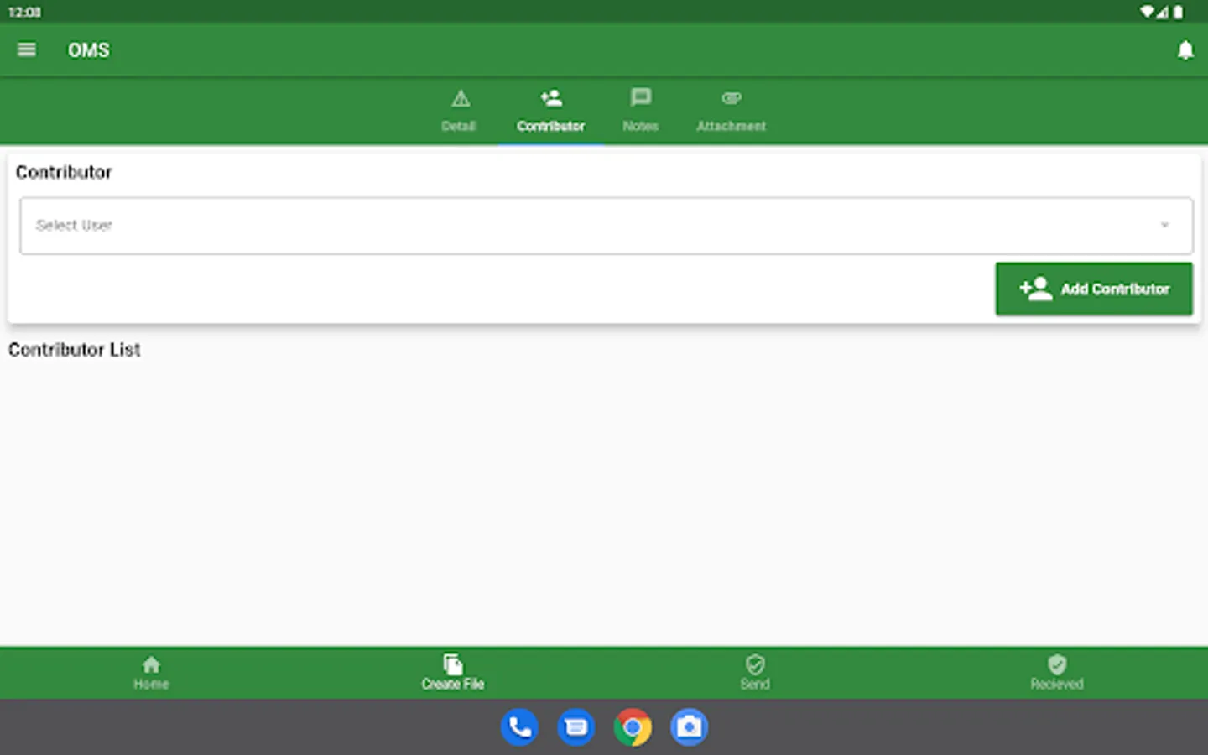Open the Select User dropdown
Viewport: 1208px width, 755px height.
tap(606, 226)
